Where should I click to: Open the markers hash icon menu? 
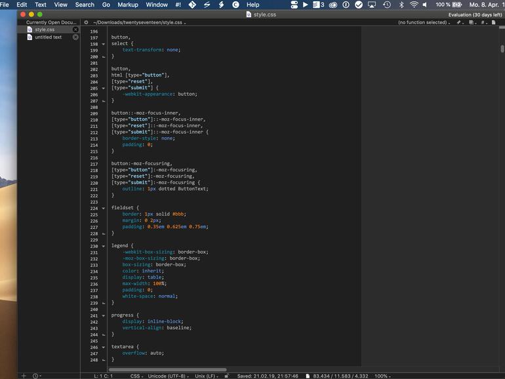coord(483,22)
